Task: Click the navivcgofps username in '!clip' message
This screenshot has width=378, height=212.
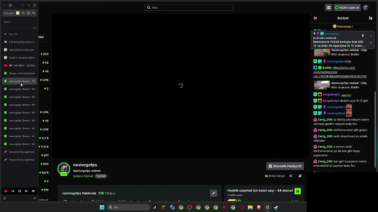Action: (335, 62)
